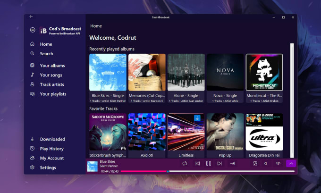Click the Downloaded arrow icon
Image resolution: width=321 pixels, height=193 pixels.
click(x=32, y=139)
